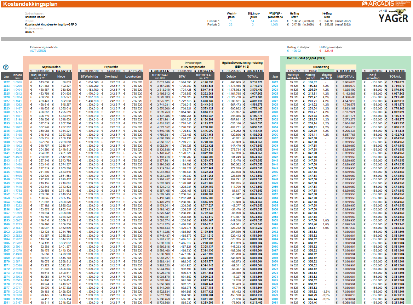Click the Hollands Kroon client name
413x305 pixels.
(x=35, y=17)
